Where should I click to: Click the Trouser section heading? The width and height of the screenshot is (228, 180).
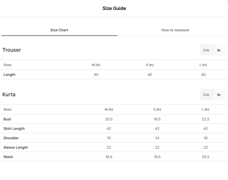12,50
